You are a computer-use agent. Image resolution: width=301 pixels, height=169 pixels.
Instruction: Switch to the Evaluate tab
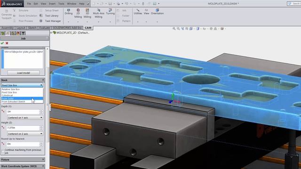[x=45, y=28]
